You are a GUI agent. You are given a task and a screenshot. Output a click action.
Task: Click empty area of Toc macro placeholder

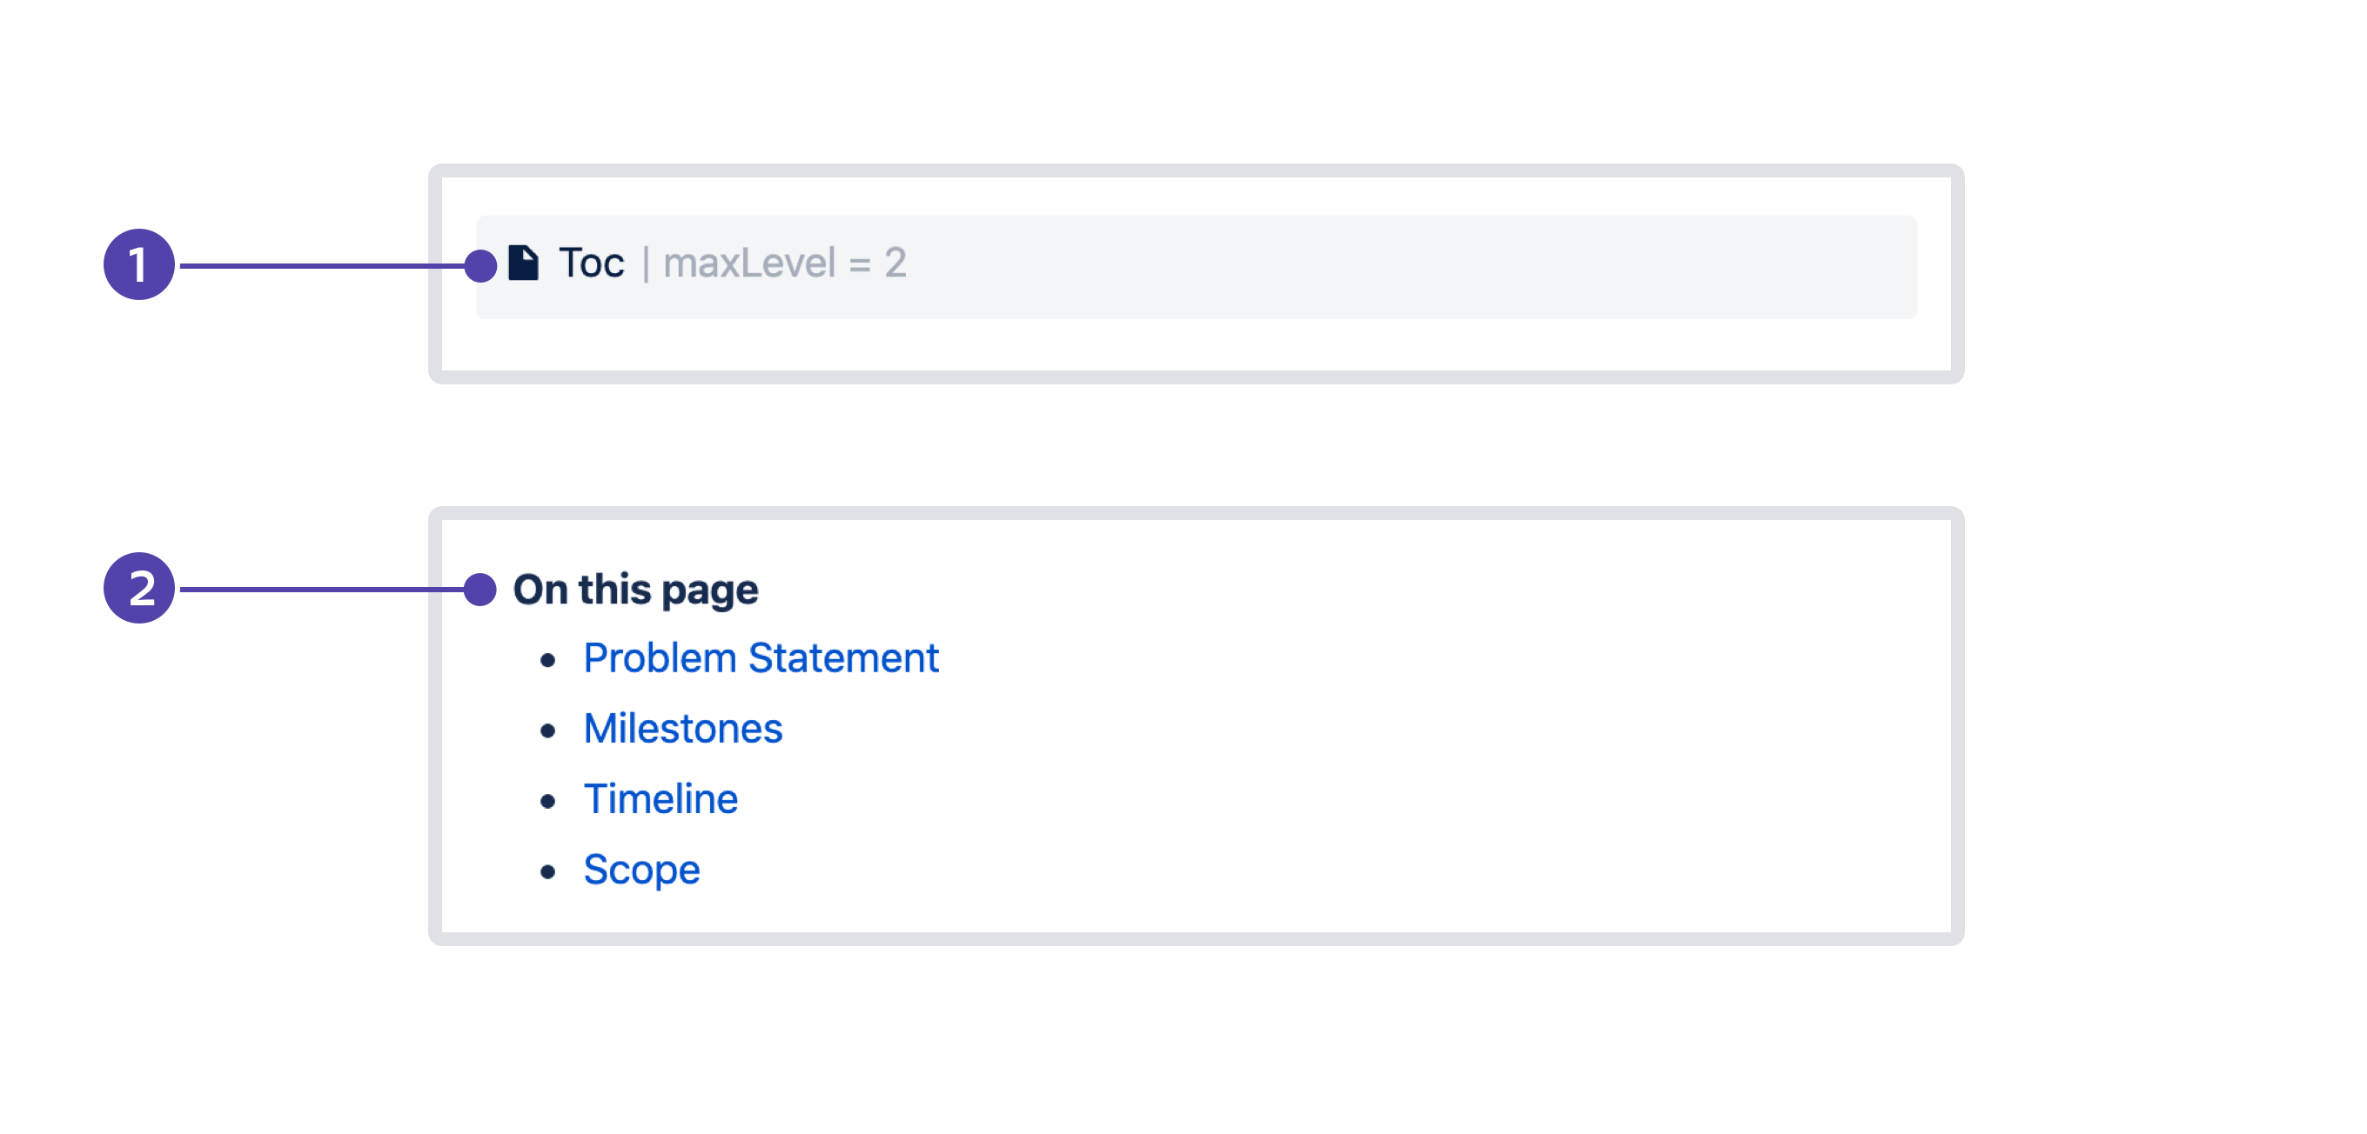tap(1378, 266)
